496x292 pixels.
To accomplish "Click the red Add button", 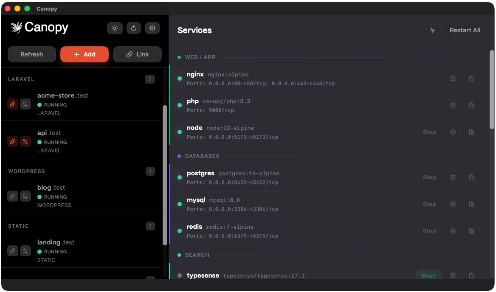I will coord(85,54).
